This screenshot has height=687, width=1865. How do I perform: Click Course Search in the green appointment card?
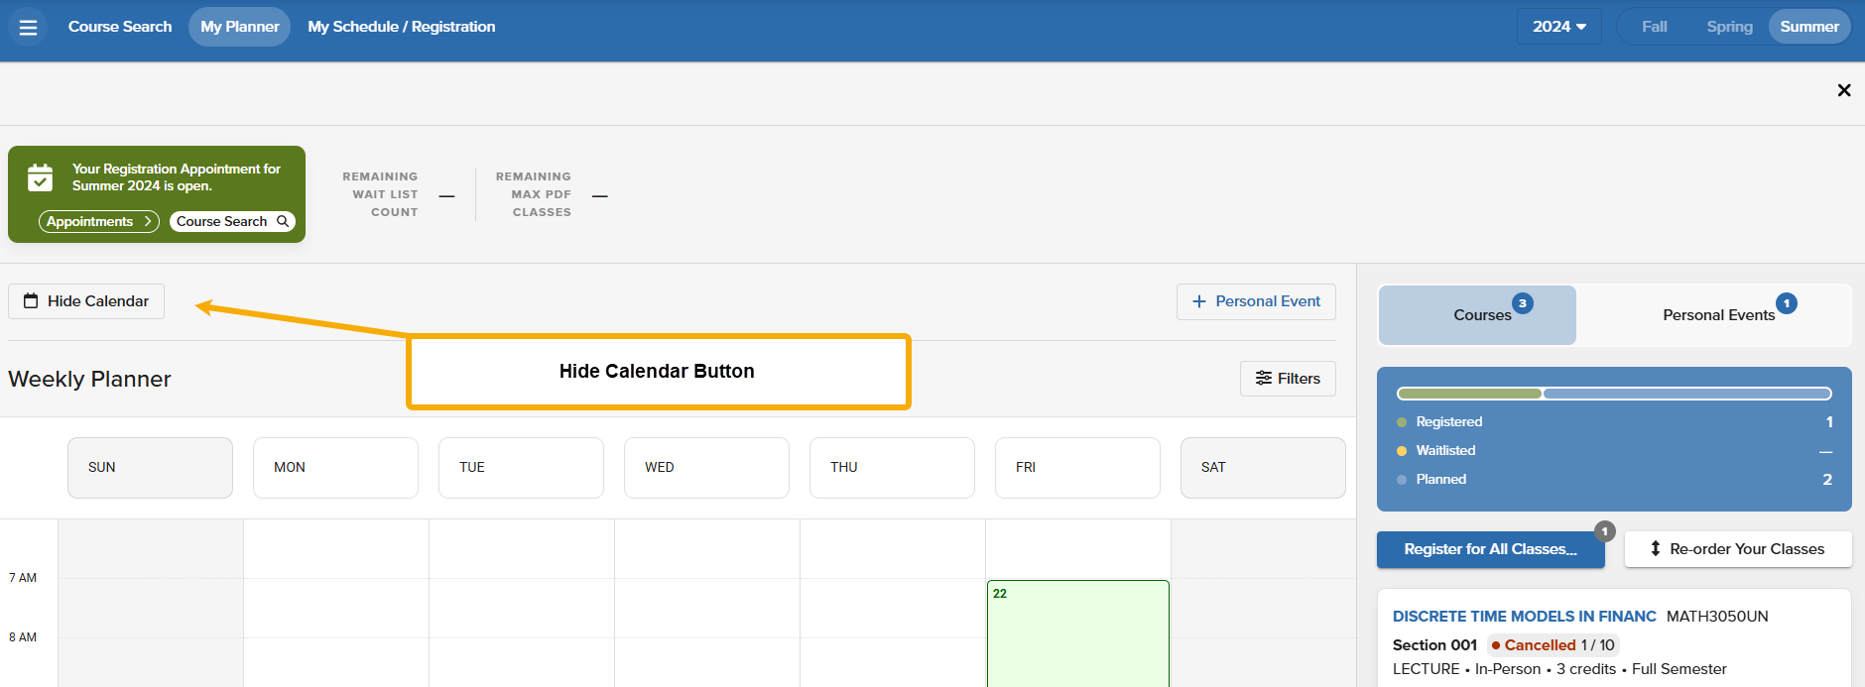(x=232, y=221)
